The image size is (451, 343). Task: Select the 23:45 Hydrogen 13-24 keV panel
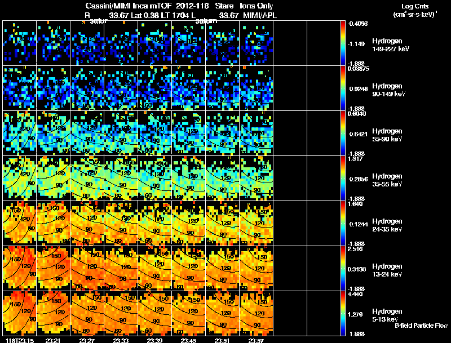[x=189, y=268]
